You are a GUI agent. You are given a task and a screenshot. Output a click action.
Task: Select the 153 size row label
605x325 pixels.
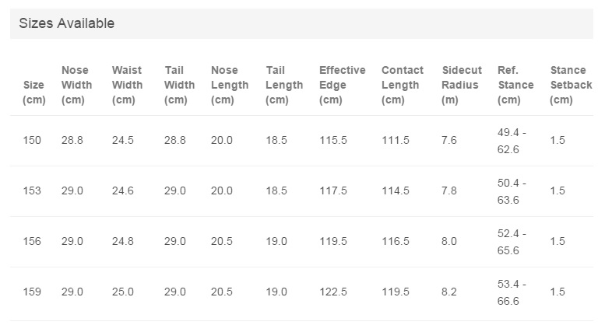pos(32,190)
